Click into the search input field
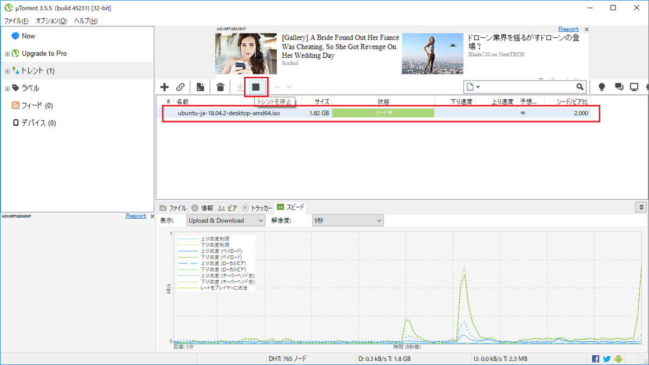The width and height of the screenshot is (649, 365). tap(527, 87)
